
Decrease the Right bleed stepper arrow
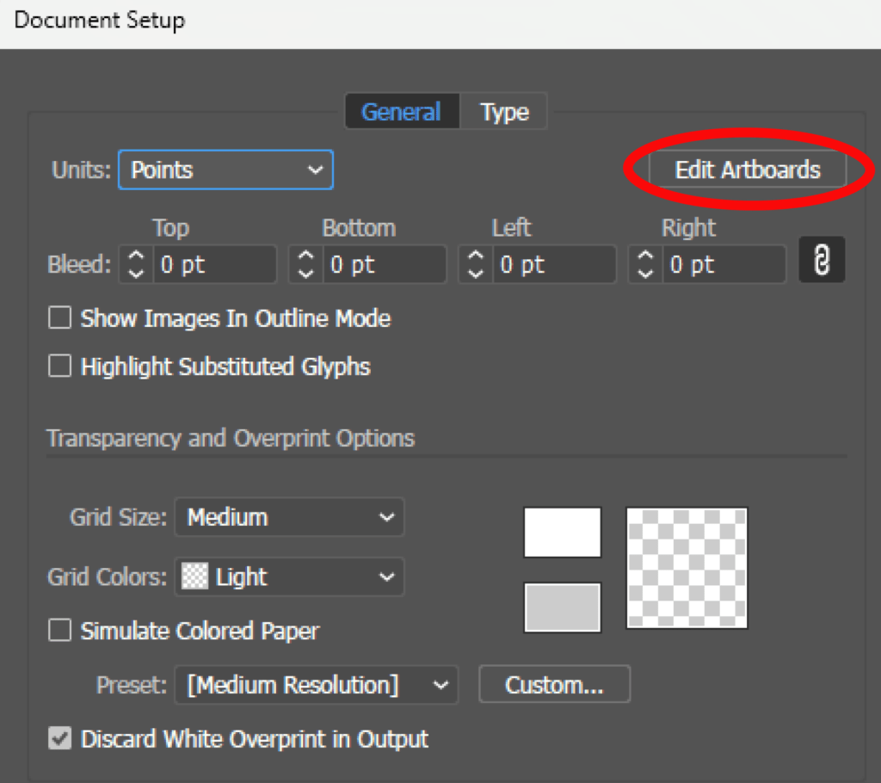coord(645,274)
